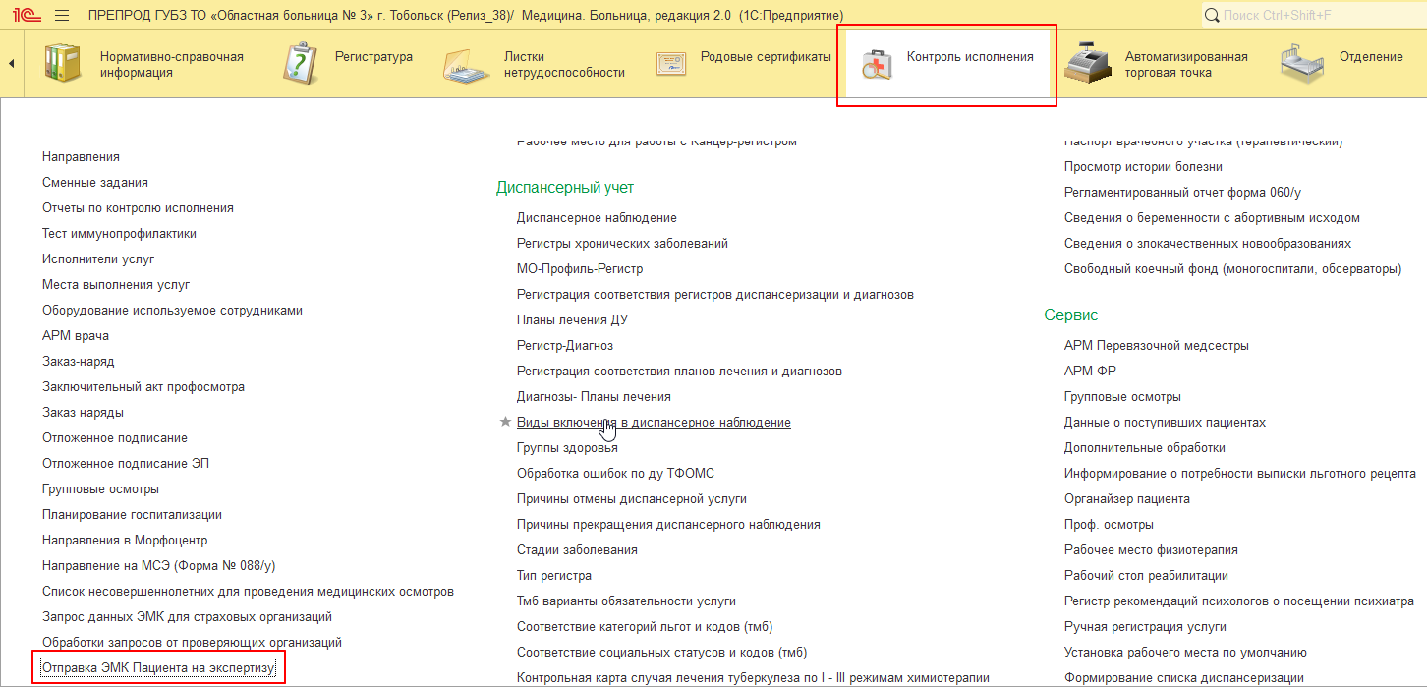Open the Планирование госпитализации link
Screen dimensions: 1427x687
(132, 515)
